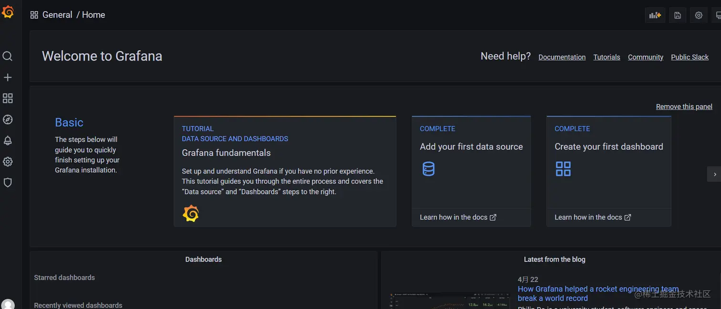Image resolution: width=721 pixels, height=309 pixels.
Task: Click the user avatar in the sidebar
Action: point(8,304)
